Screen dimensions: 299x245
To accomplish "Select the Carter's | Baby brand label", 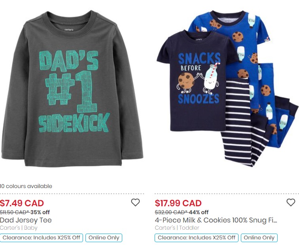I will click(19, 228).
